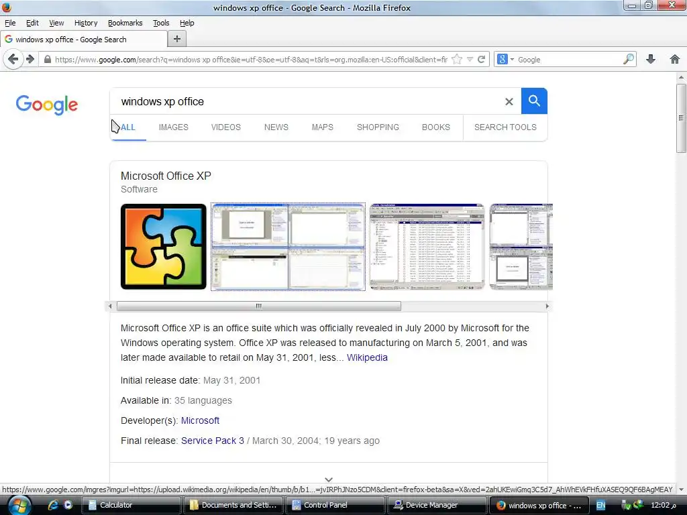The height and width of the screenshot is (515, 687).
Task: Select the ALL results tab
Action: point(128,127)
